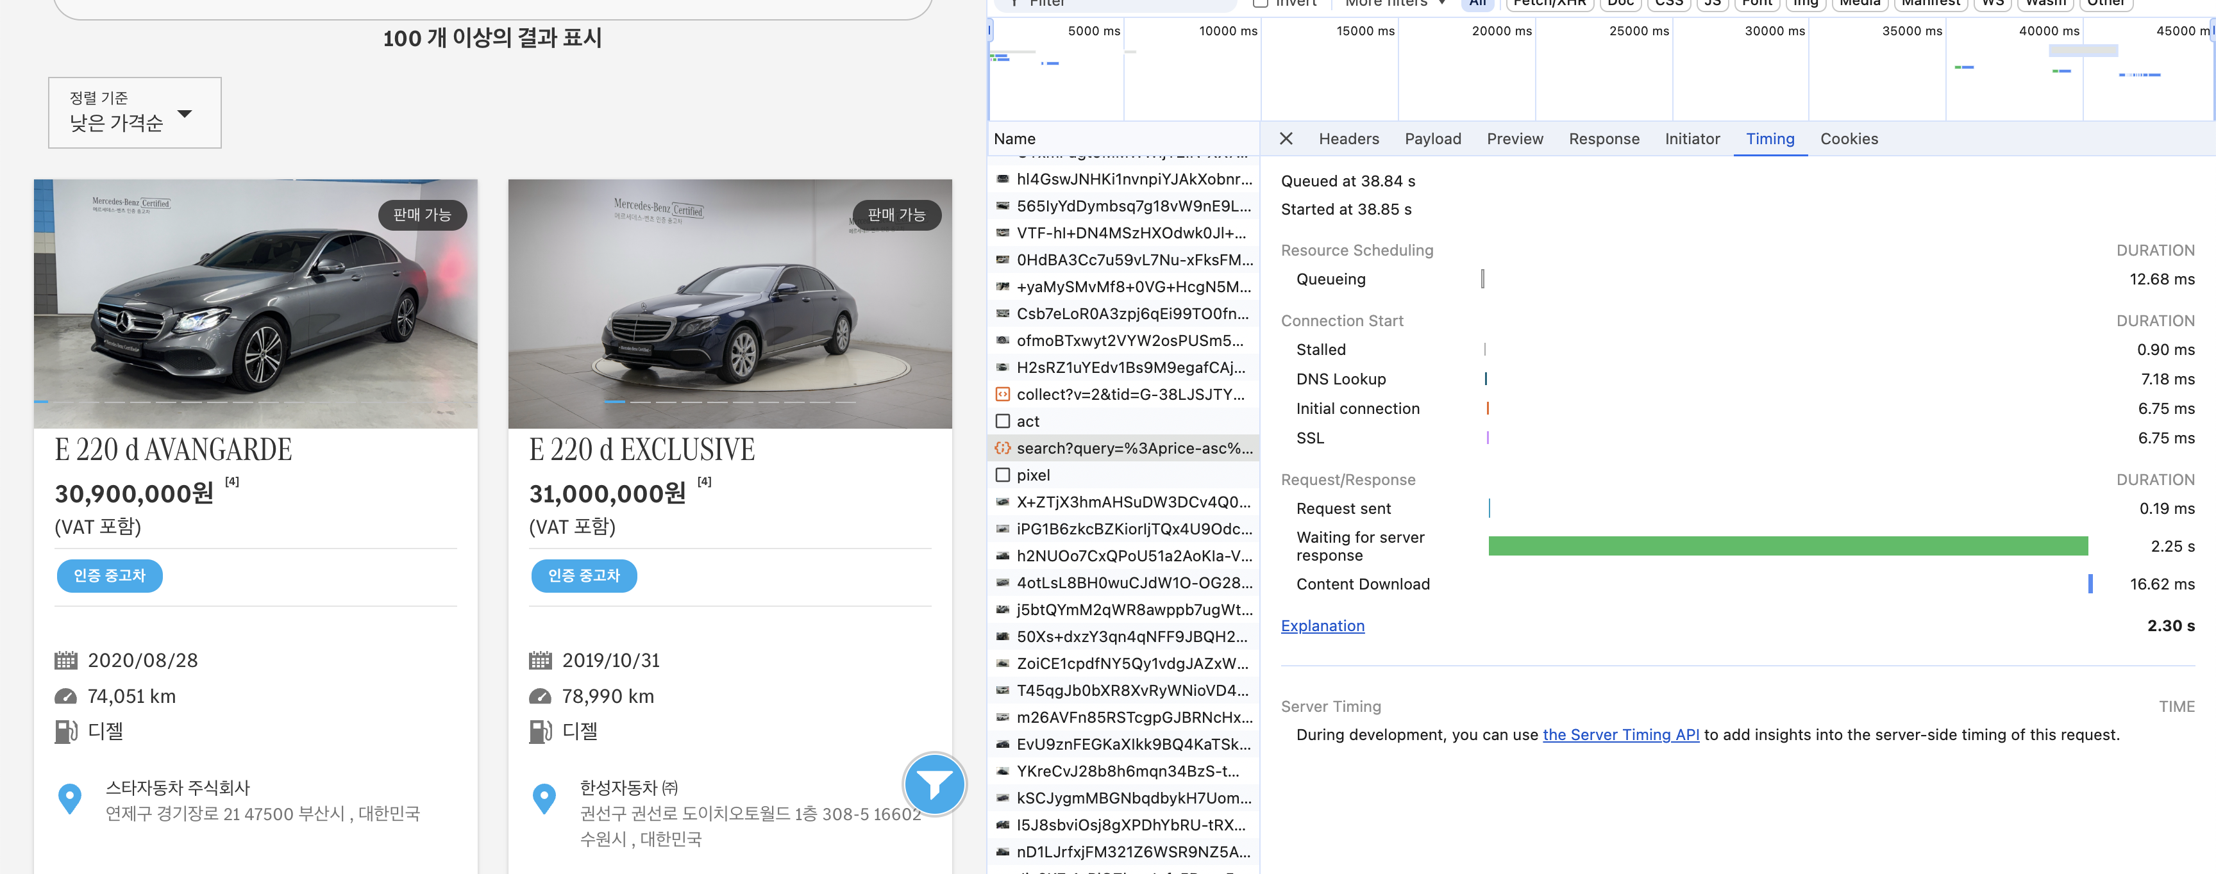Click the search?query request icon

tap(1002, 448)
